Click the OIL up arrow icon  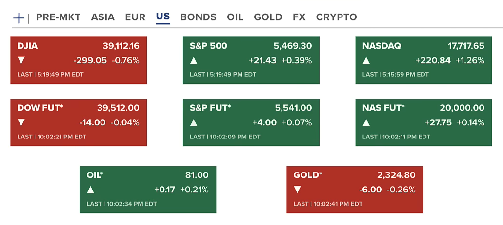click(x=90, y=190)
